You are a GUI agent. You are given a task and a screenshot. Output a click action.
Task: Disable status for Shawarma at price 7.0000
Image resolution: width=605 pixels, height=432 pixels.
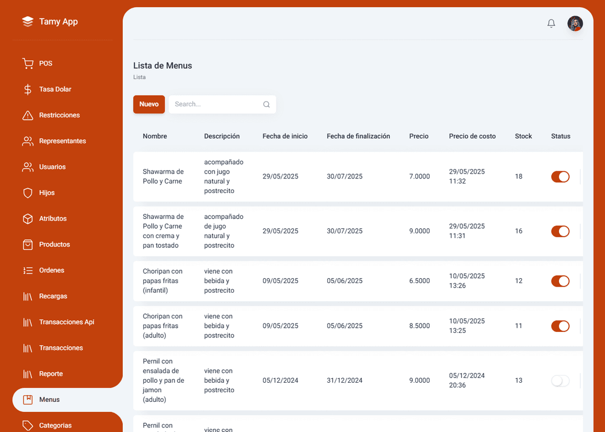click(x=560, y=177)
